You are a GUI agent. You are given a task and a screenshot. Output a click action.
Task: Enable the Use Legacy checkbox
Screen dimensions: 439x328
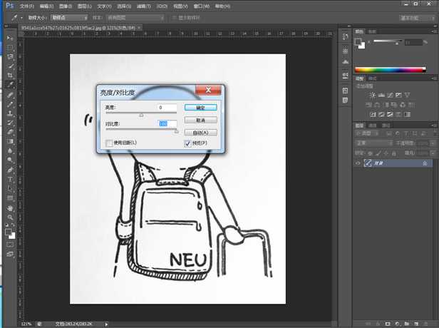click(x=109, y=143)
